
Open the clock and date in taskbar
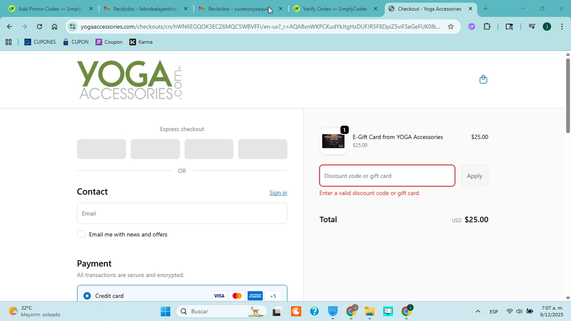(x=552, y=311)
